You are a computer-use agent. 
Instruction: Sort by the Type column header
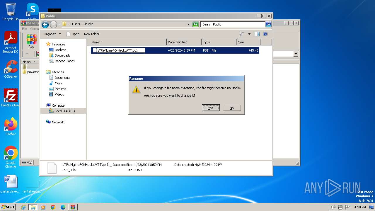[219, 42]
